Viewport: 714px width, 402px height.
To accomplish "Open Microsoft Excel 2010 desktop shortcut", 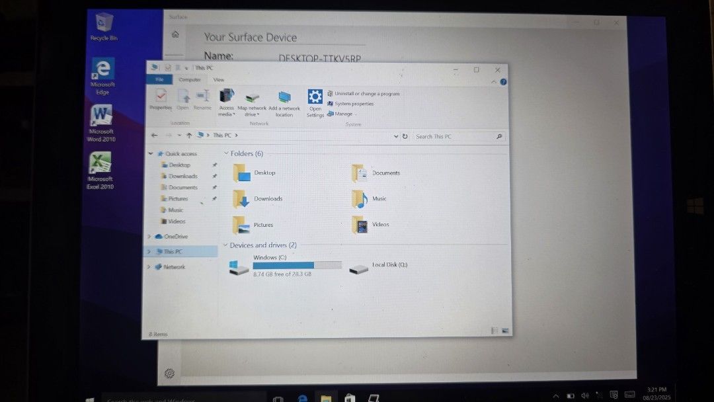I will tap(100, 171).
